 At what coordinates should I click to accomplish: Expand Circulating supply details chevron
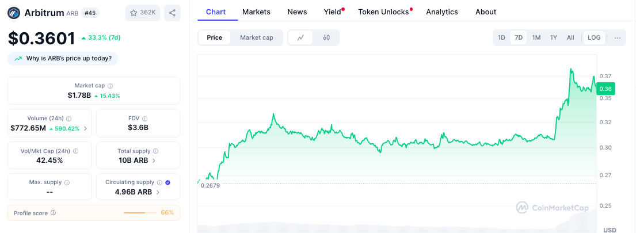click(158, 193)
